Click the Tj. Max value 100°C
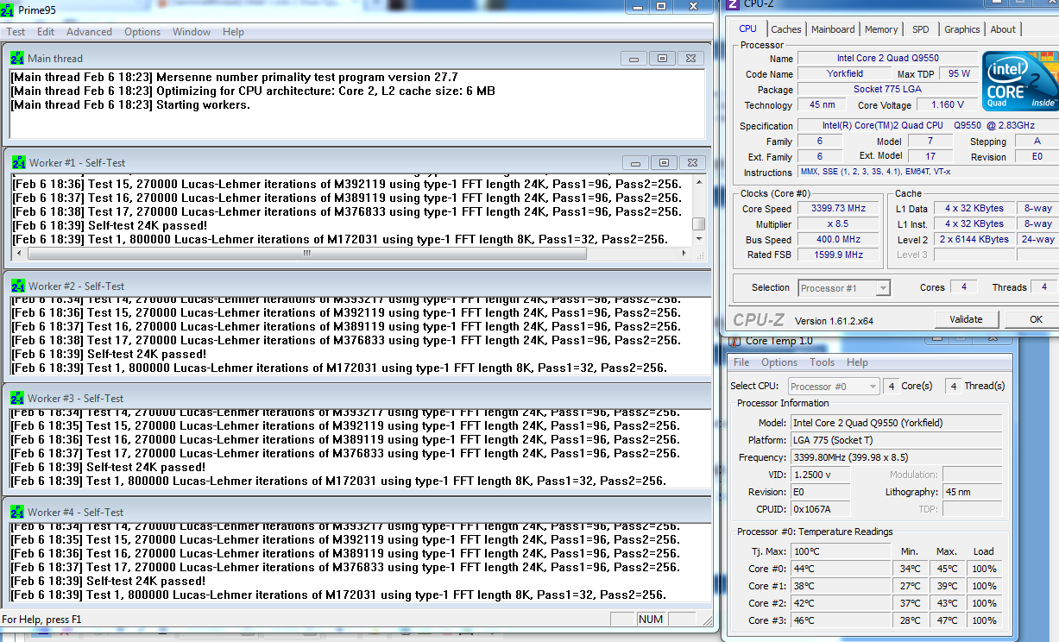1059x642 pixels. click(841, 551)
